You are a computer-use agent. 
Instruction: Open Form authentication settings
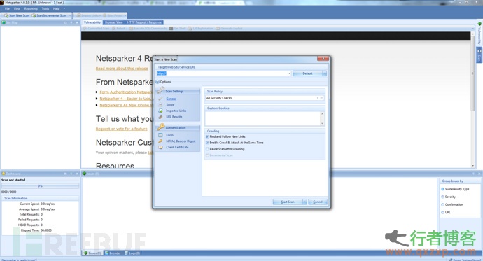169,135
